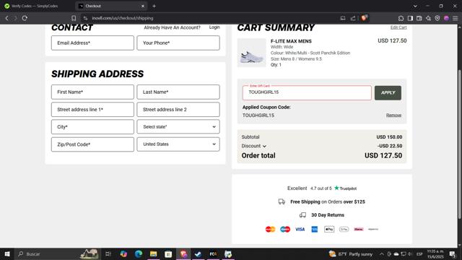The height and width of the screenshot is (260, 462).
Task: Select the Checkout tab
Action: (x=111, y=6)
